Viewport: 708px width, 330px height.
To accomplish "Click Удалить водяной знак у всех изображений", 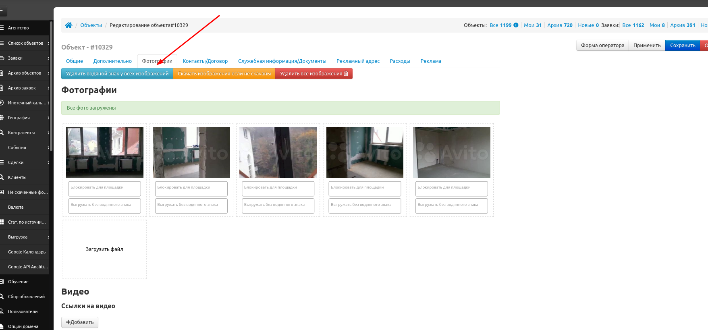I will pos(117,74).
